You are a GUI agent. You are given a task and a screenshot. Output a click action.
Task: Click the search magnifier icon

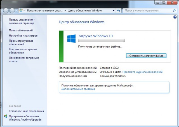[174, 11]
